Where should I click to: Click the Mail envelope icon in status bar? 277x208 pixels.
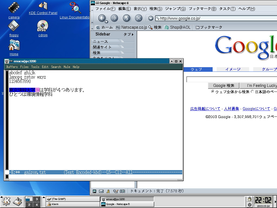[101, 191]
